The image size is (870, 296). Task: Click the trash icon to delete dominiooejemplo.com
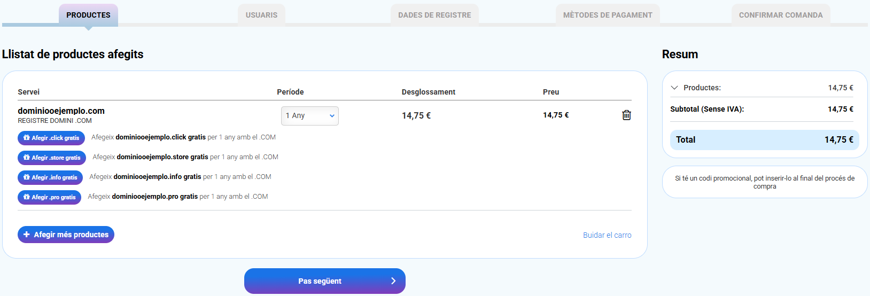pyautogui.click(x=626, y=115)
